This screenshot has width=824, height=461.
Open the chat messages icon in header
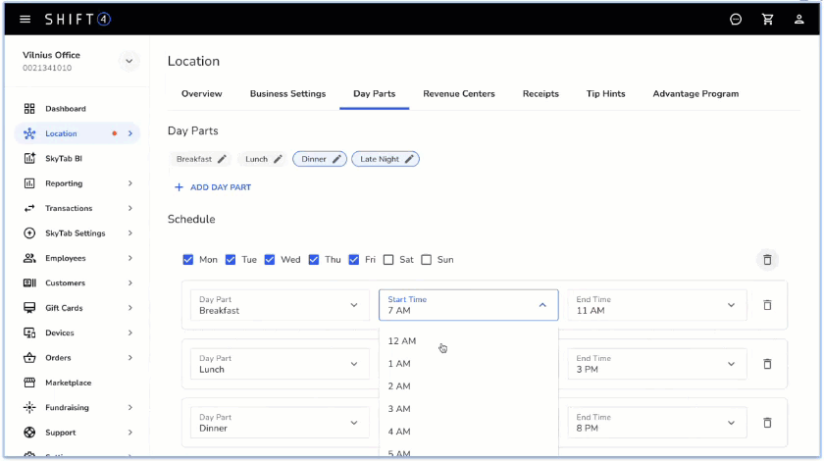pyautogui.click(x=736, y=19)
